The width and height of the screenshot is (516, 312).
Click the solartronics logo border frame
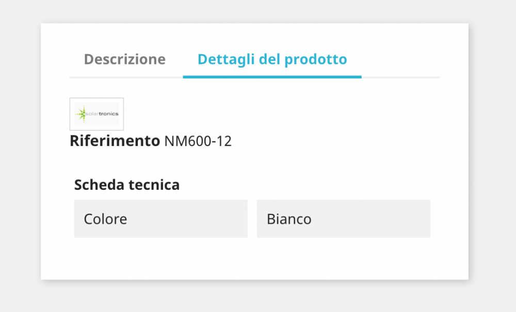(96, 98)
